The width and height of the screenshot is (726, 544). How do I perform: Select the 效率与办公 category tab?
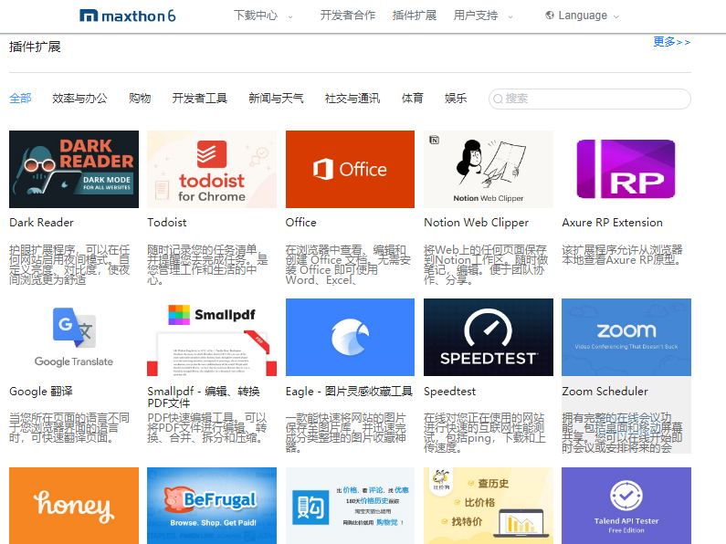tap(79, 98)
